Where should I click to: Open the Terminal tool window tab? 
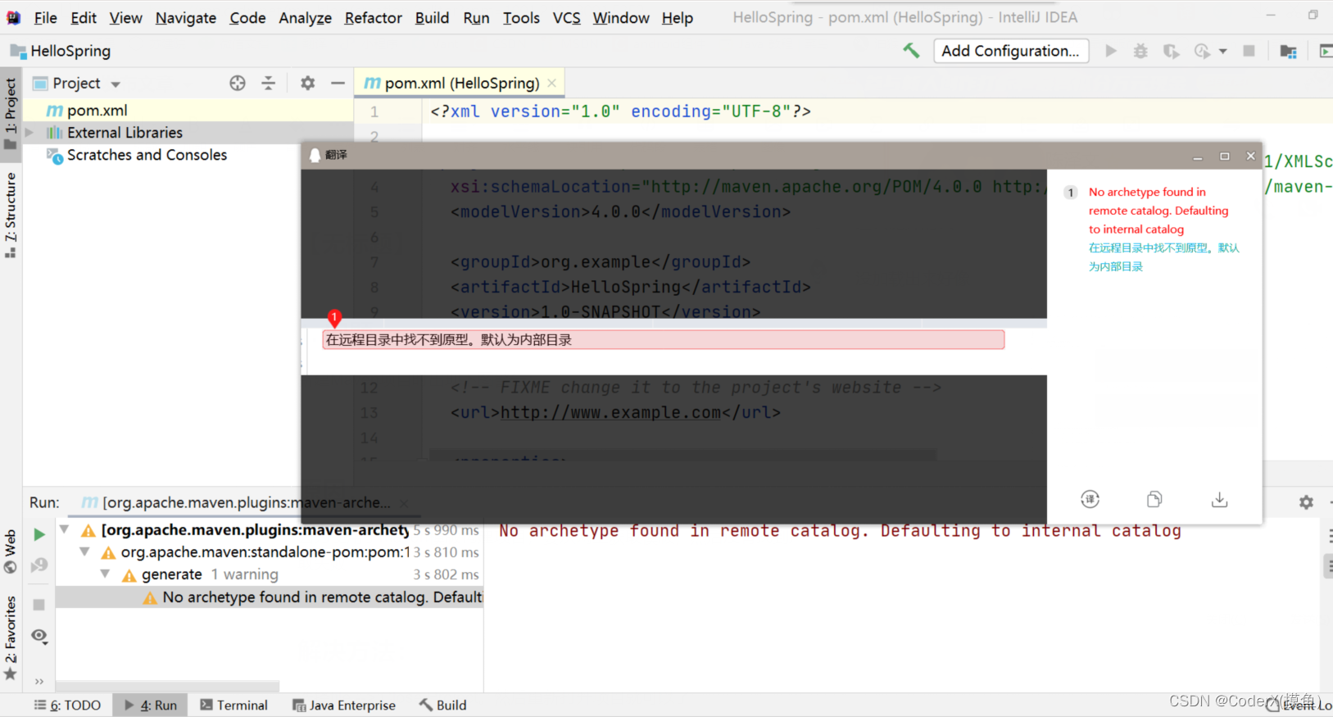point(234,705)
